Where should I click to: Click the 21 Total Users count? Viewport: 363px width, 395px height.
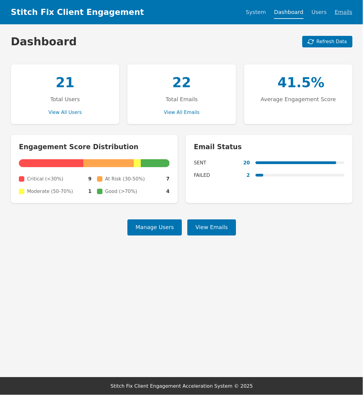[x=65, y=83]
